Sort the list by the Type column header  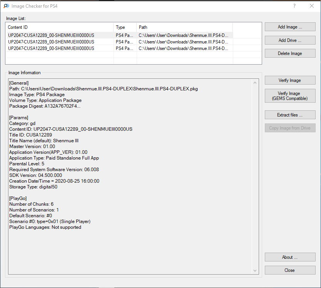(125, 27)
